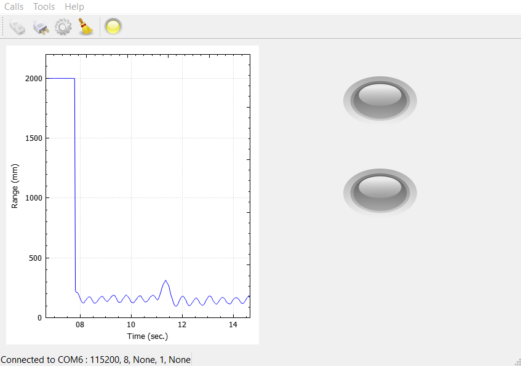Click the "Time (sec.)" axis title
Viewport: 521px width, 366px height.
point(147,336)
